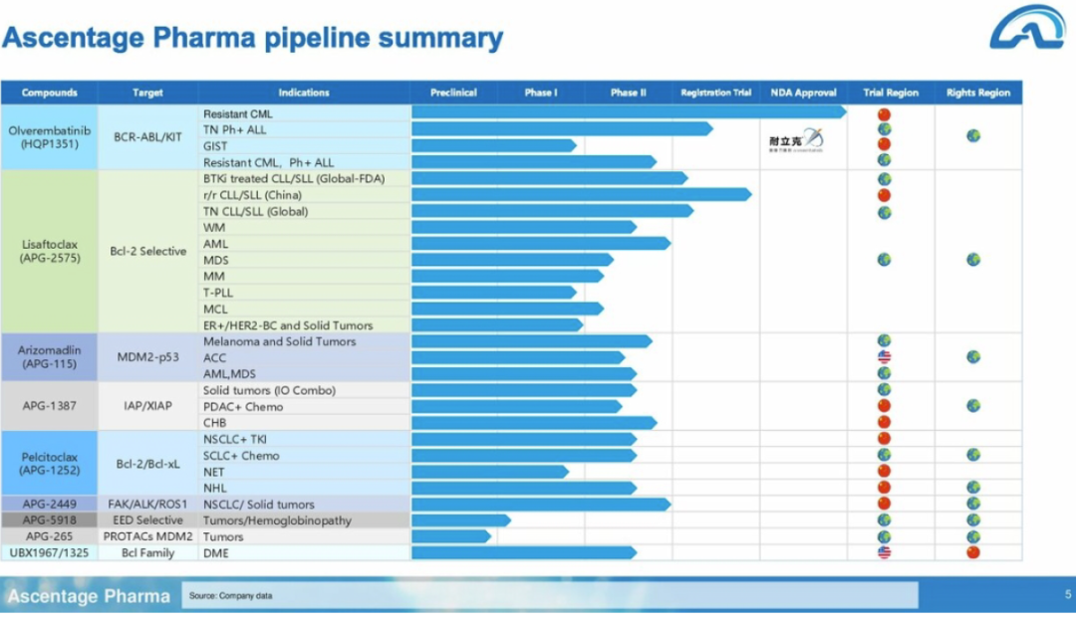Image resolution: width=1076 pixels, height=627 pixels.
Task: Click globe icon in Rights Region for APG-1387
Action: tap(973, 406)
